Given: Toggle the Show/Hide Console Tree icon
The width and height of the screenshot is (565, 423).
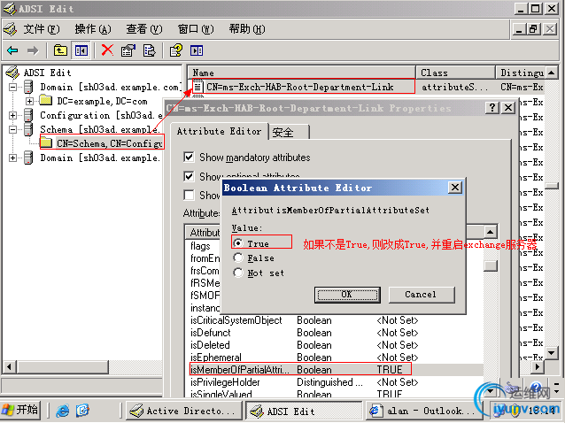Looking at the screenshot, I should click(x=81, y=50).
